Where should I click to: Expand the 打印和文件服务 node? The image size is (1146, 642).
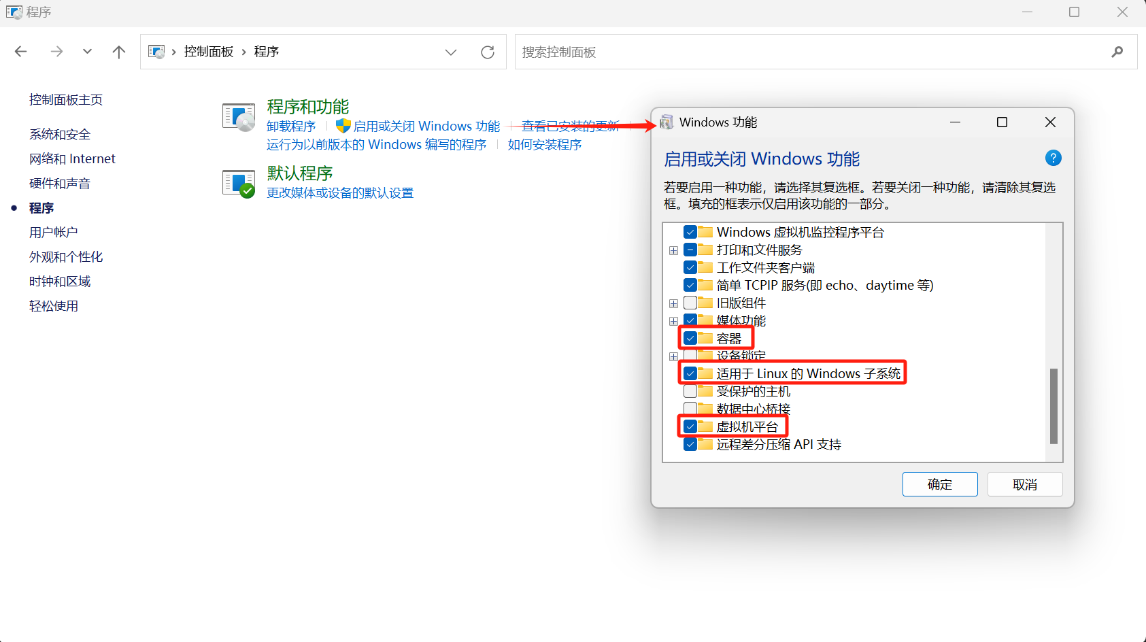point(673,250)
